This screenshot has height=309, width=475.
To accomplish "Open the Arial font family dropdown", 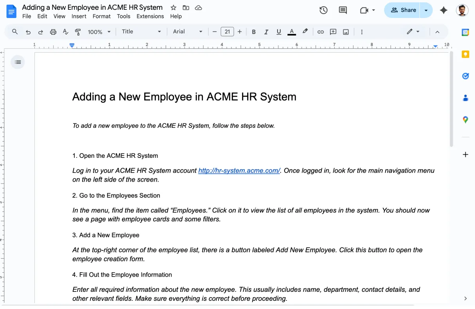I will click(188, 32).
